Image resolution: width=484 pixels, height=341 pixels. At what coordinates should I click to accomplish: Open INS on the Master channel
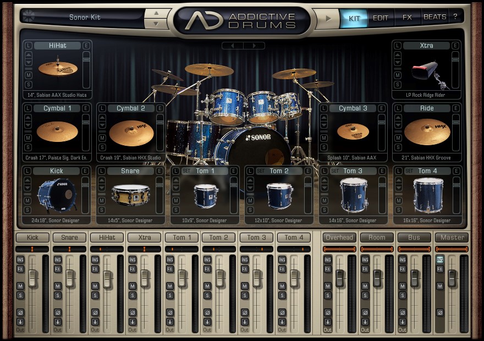[440, 260]
